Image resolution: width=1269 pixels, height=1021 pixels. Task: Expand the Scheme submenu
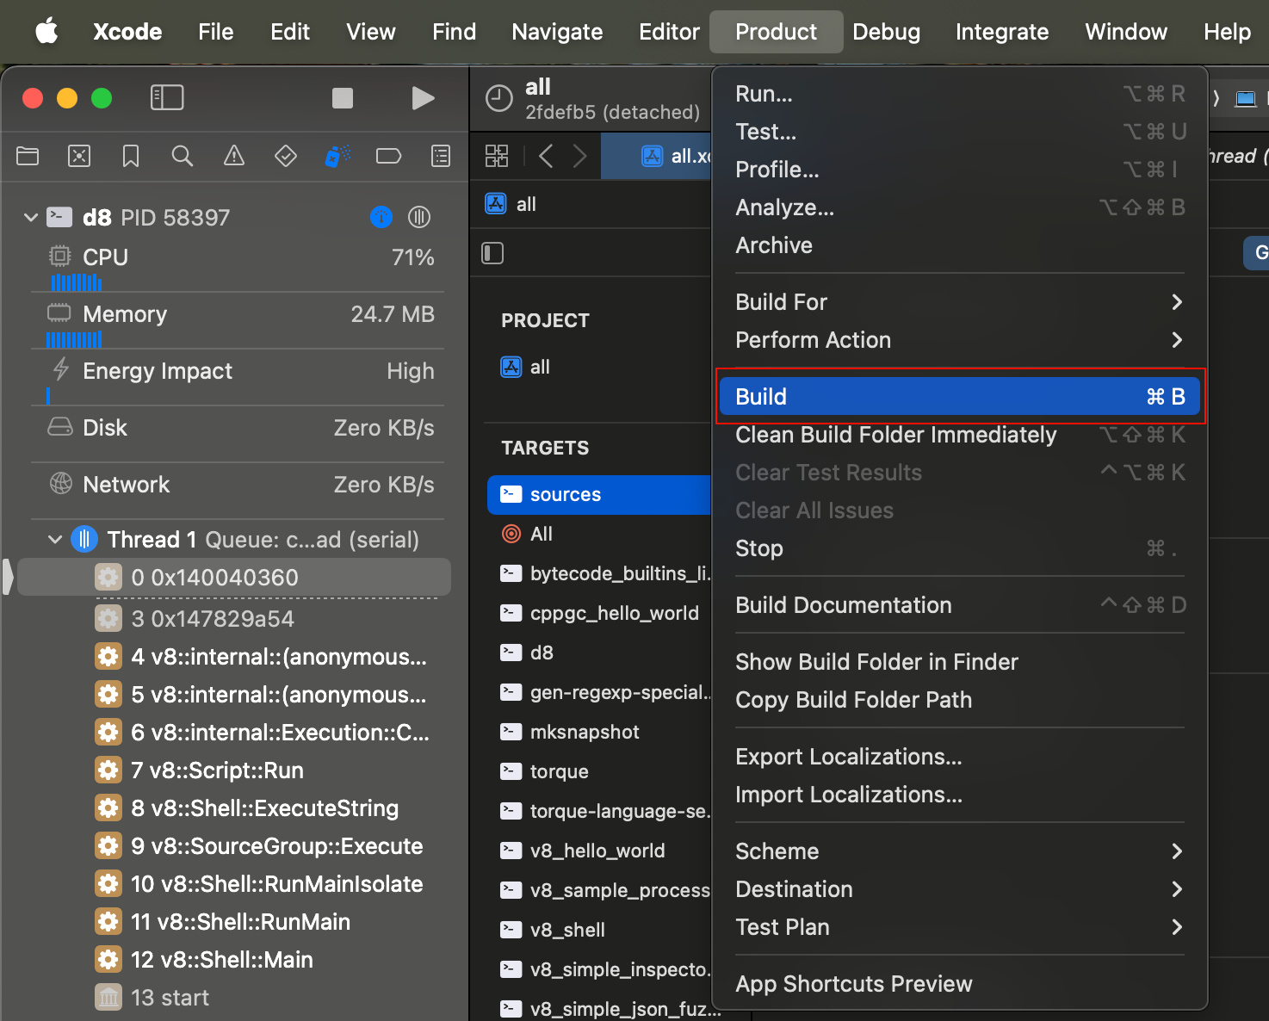pos(960,851)
